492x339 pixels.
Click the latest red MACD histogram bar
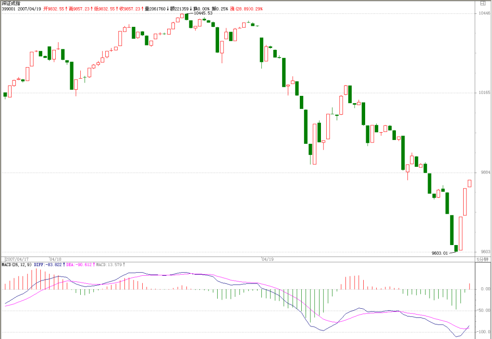tap(470, 286)
